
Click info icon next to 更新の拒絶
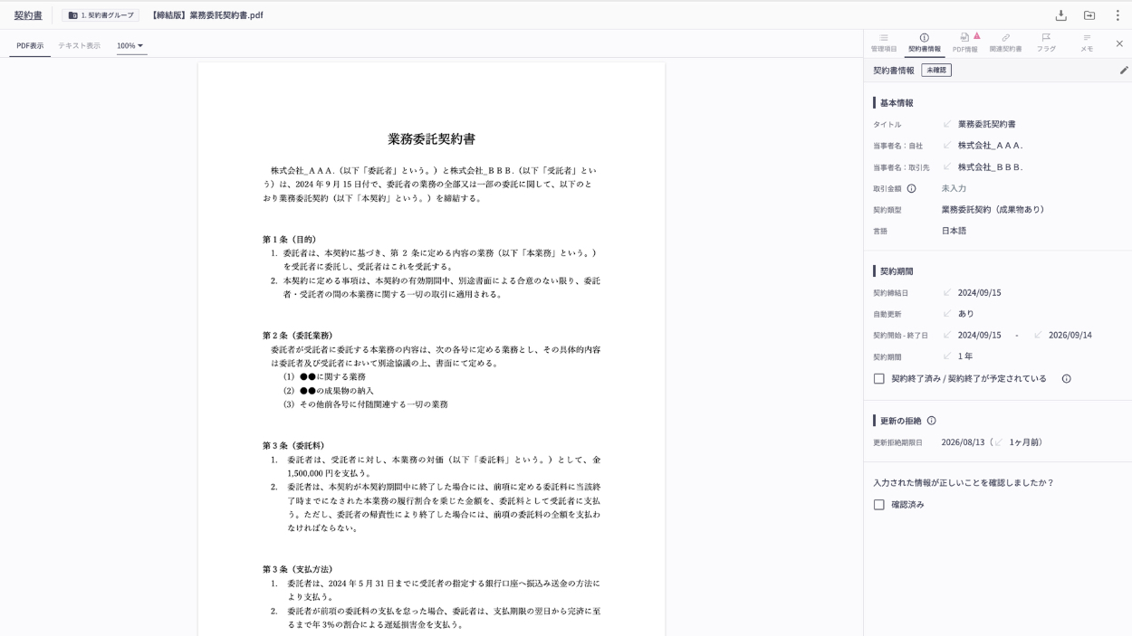tap(931, 421)
